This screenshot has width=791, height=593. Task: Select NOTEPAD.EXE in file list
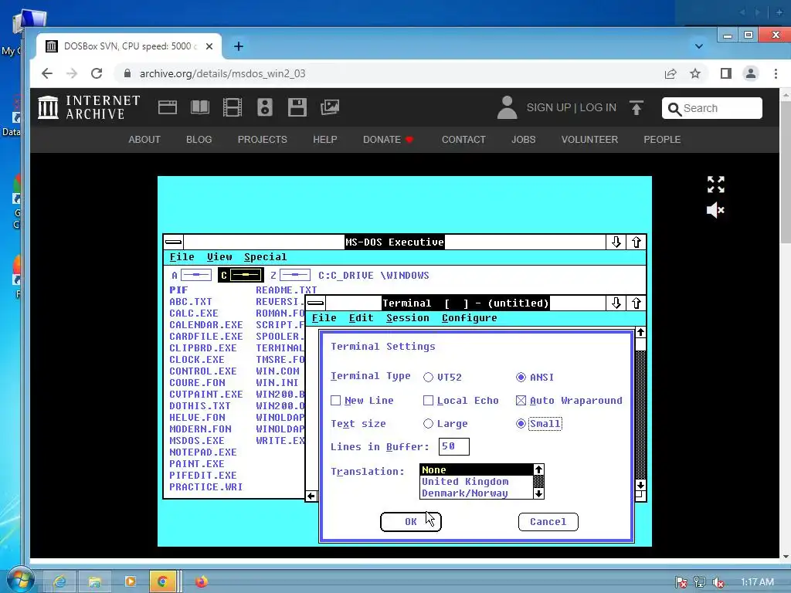203,452
